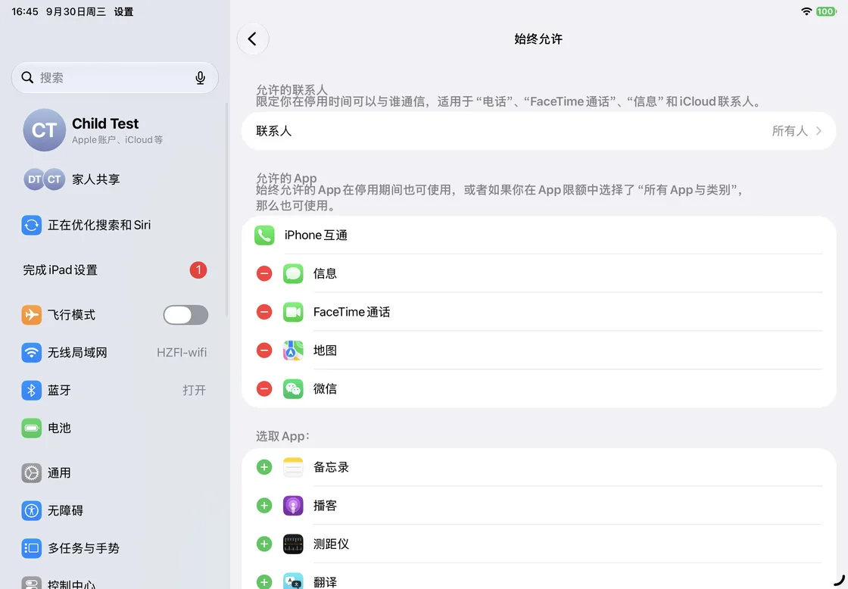The width and height of the screenshot is (848, 589).
Task: Open 蓝牙 settings
Action: coord(114,391)
